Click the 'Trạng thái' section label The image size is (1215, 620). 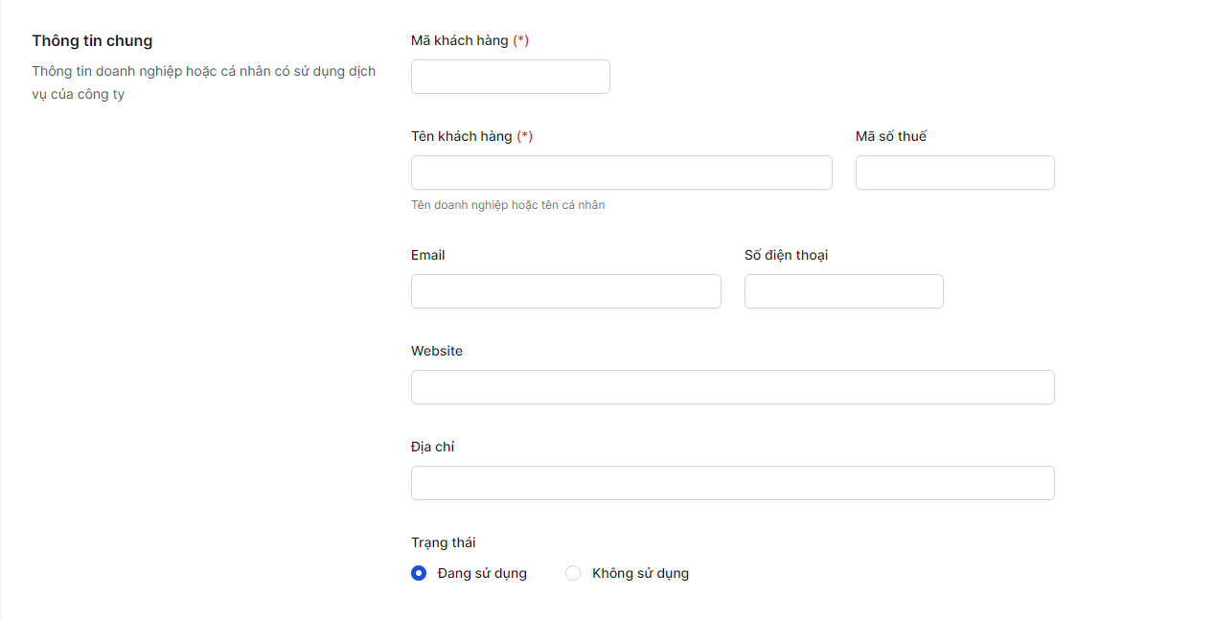point(443,542)
